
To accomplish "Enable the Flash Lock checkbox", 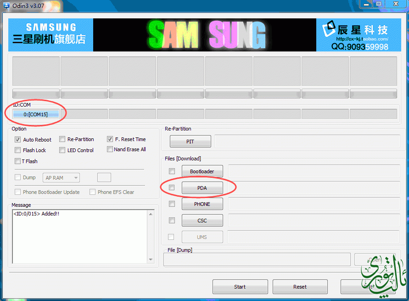I will [x=18, y=150].
